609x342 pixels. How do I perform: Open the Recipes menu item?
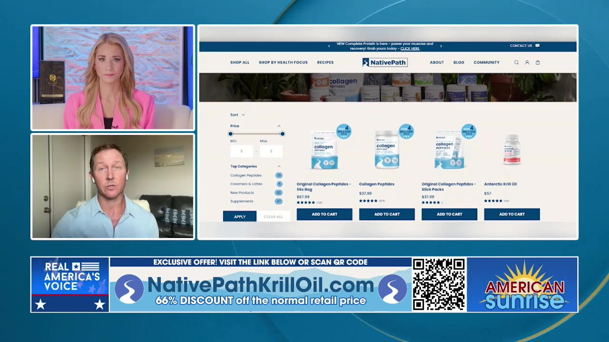coord(325,62)
